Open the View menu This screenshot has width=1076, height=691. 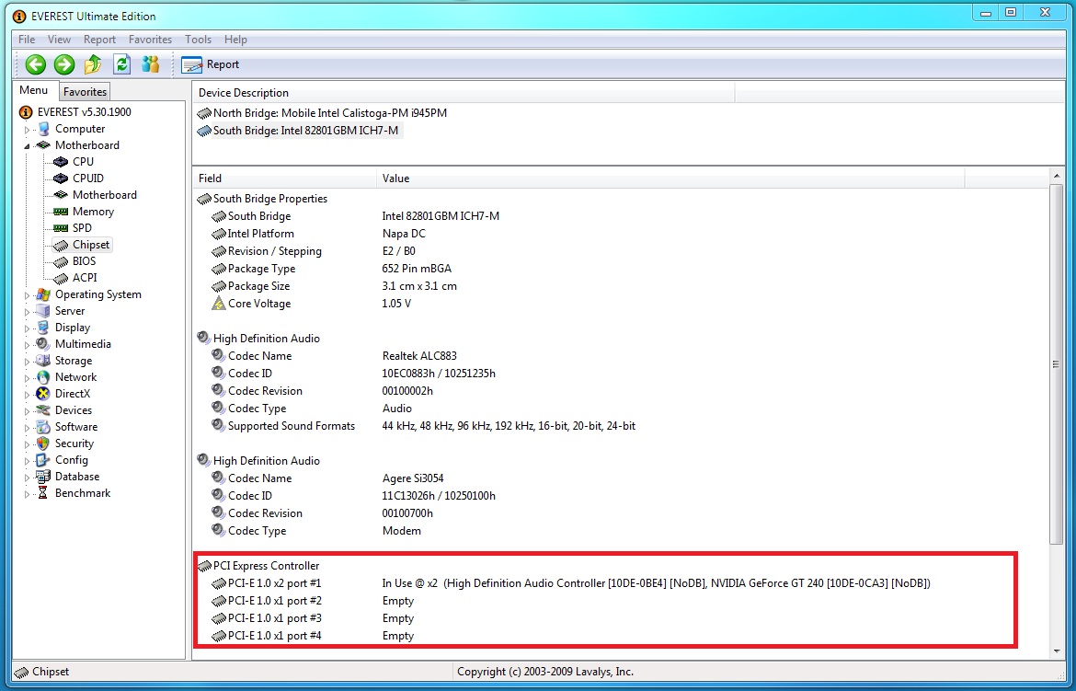(59, 40)
